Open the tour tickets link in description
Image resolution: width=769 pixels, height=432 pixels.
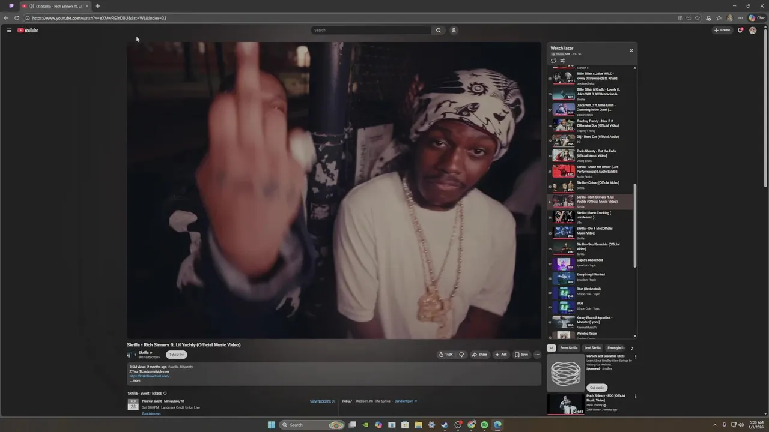tap(150, 376)
